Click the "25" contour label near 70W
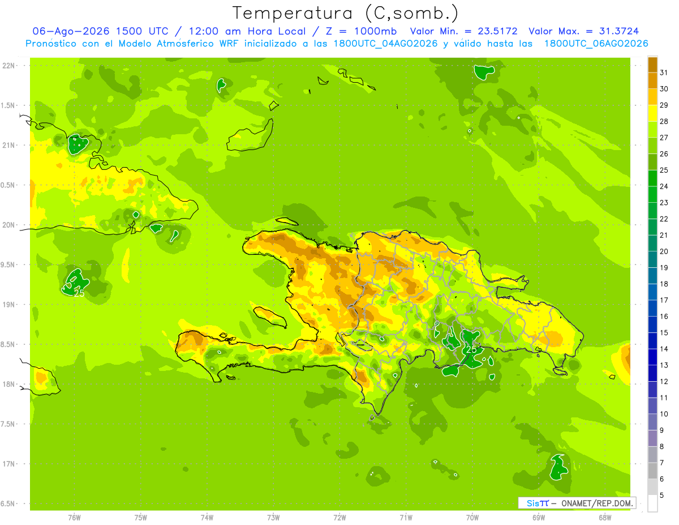 (471, 350)
